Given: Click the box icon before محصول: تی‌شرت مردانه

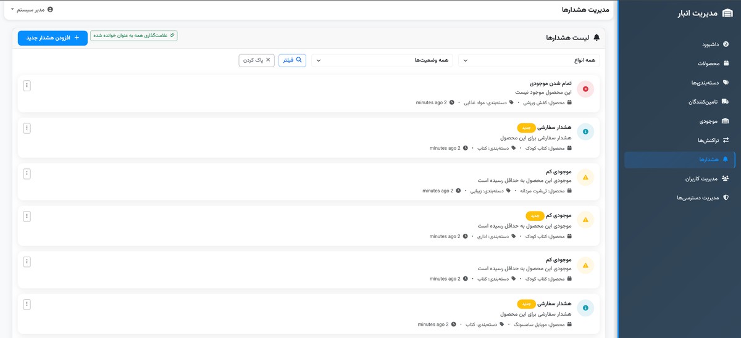Looking at the screenshot, I should 569,191.
